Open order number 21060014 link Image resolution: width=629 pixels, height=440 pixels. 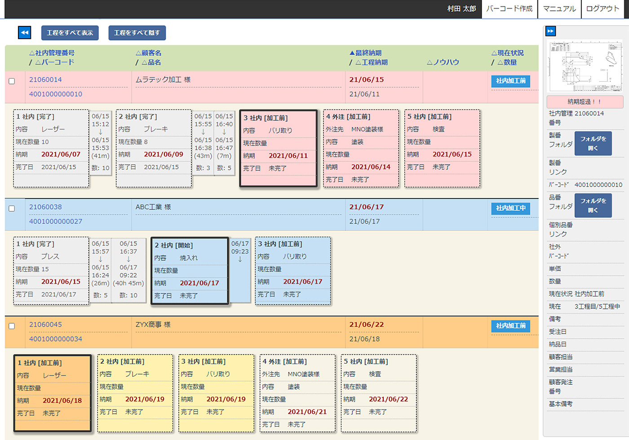[x=45, y=79]
